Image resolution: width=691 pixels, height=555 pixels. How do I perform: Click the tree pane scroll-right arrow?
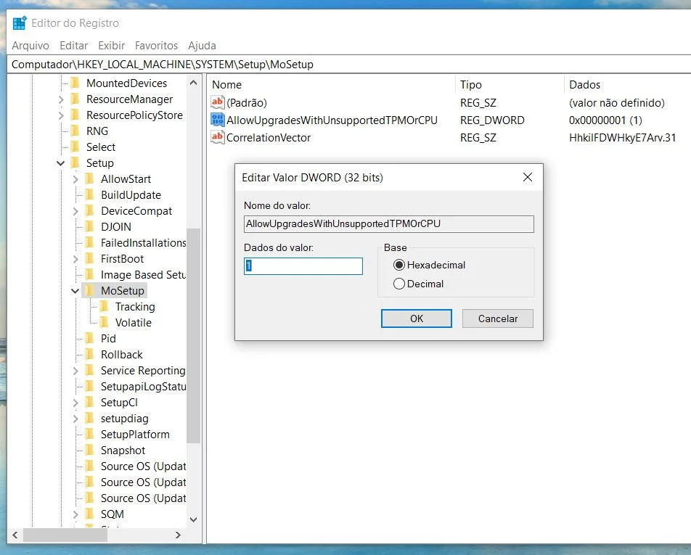pos(178,535)
